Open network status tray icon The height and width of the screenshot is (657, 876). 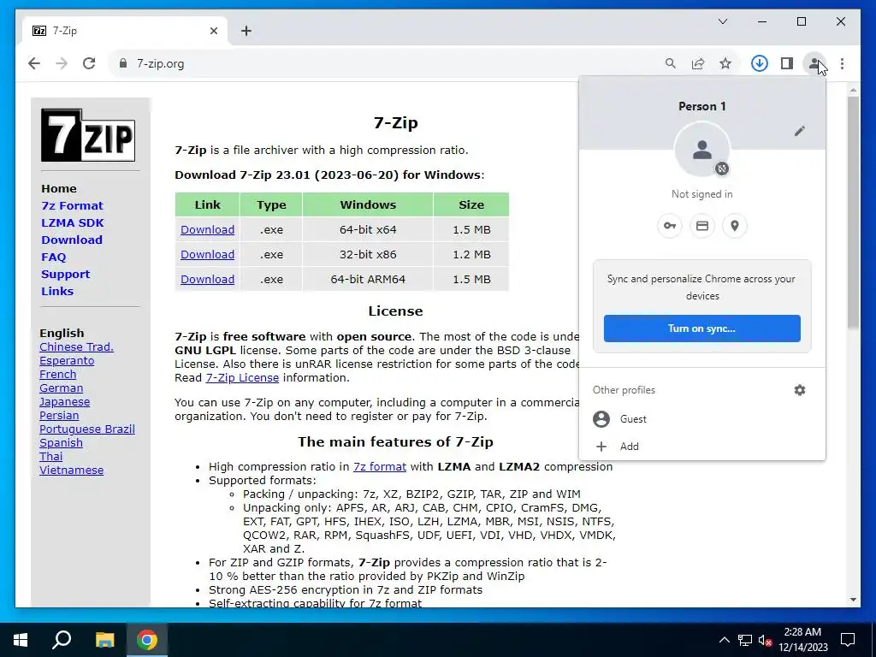coord(745,640)
